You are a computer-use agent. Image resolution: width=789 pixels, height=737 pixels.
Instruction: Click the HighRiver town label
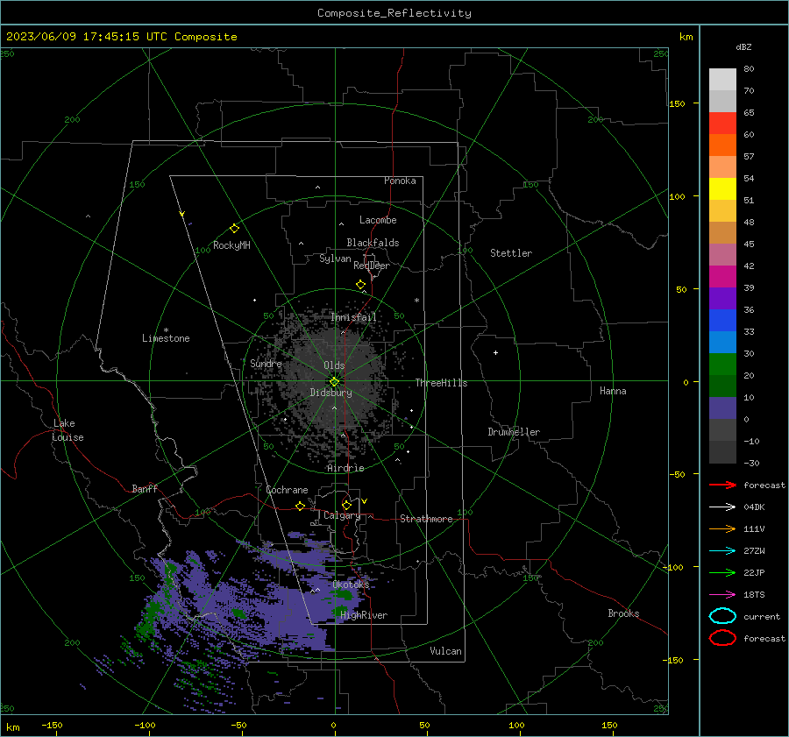pyautogui.click(x=363, y=615)
